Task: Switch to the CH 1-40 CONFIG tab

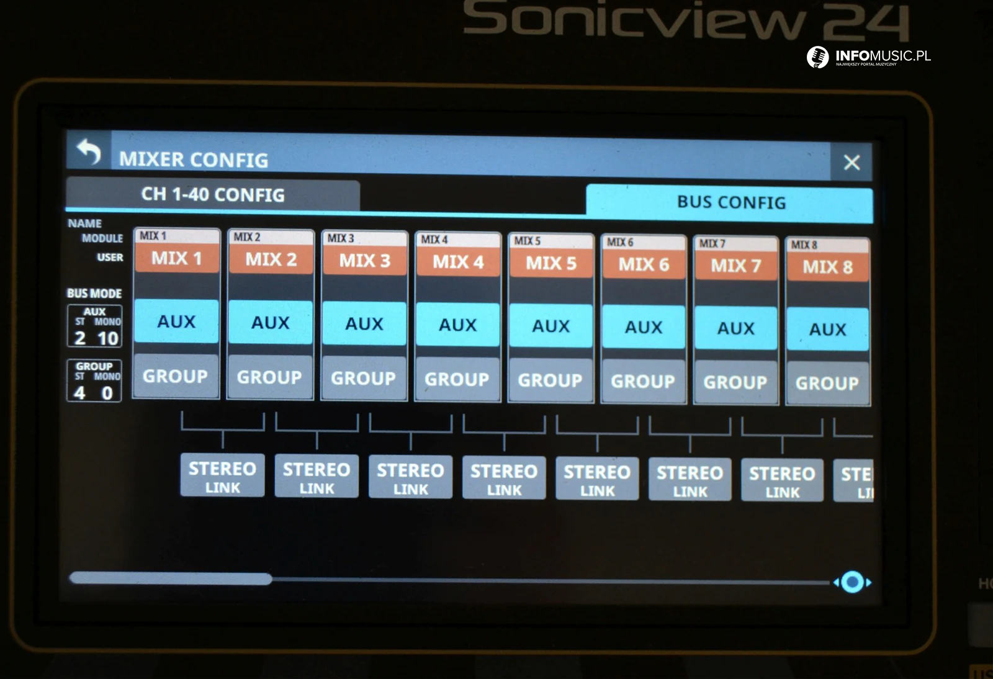Action: tap(213, 195)
